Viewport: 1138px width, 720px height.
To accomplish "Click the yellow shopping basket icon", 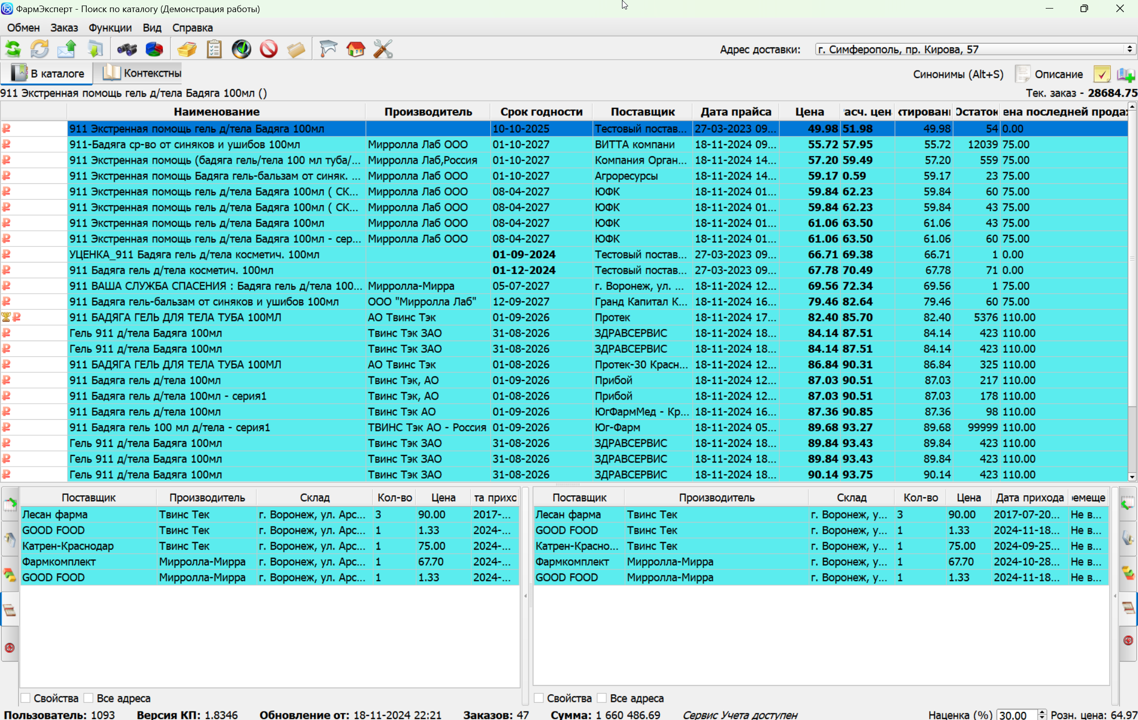I will (187, 49).
